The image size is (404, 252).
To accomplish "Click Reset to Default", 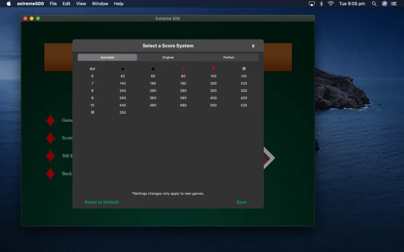I will click(x=102, y=202).
